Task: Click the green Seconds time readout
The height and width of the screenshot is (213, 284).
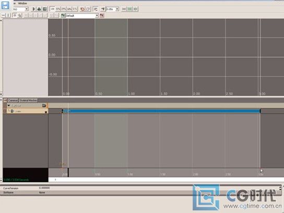Action: tap(16, 180)
